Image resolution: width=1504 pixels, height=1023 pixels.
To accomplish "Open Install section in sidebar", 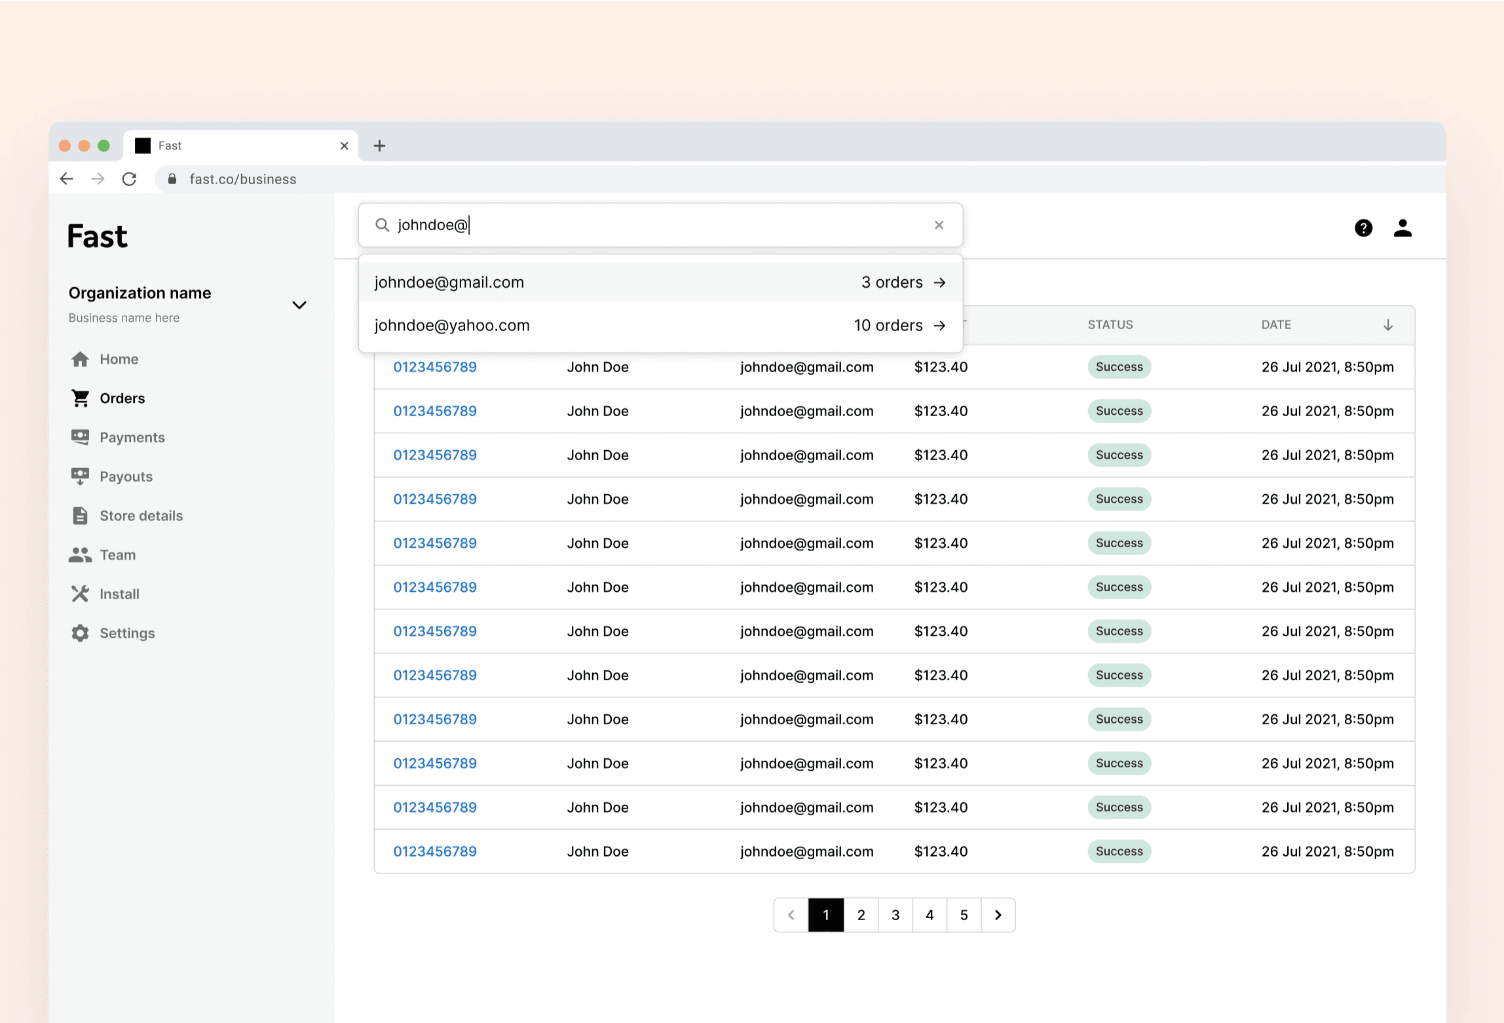I will click(x=119, y=594).
